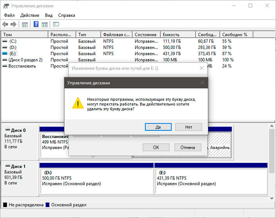The width and height of the screenshot is (276, 218).
Task: Select the Диск 1 label panel
Action: (x=20, y=178)
